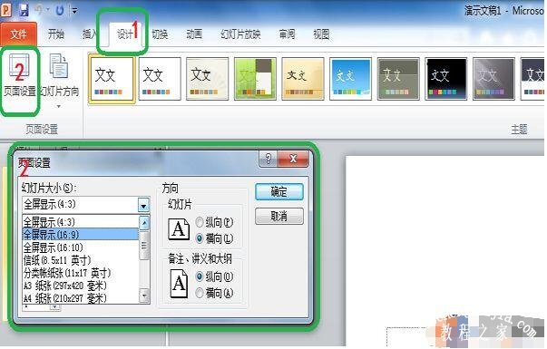This screenshot has width=547, height=349.
Task: Select slides portrait (纵向 P) radio button
Action: click(200, 222)
